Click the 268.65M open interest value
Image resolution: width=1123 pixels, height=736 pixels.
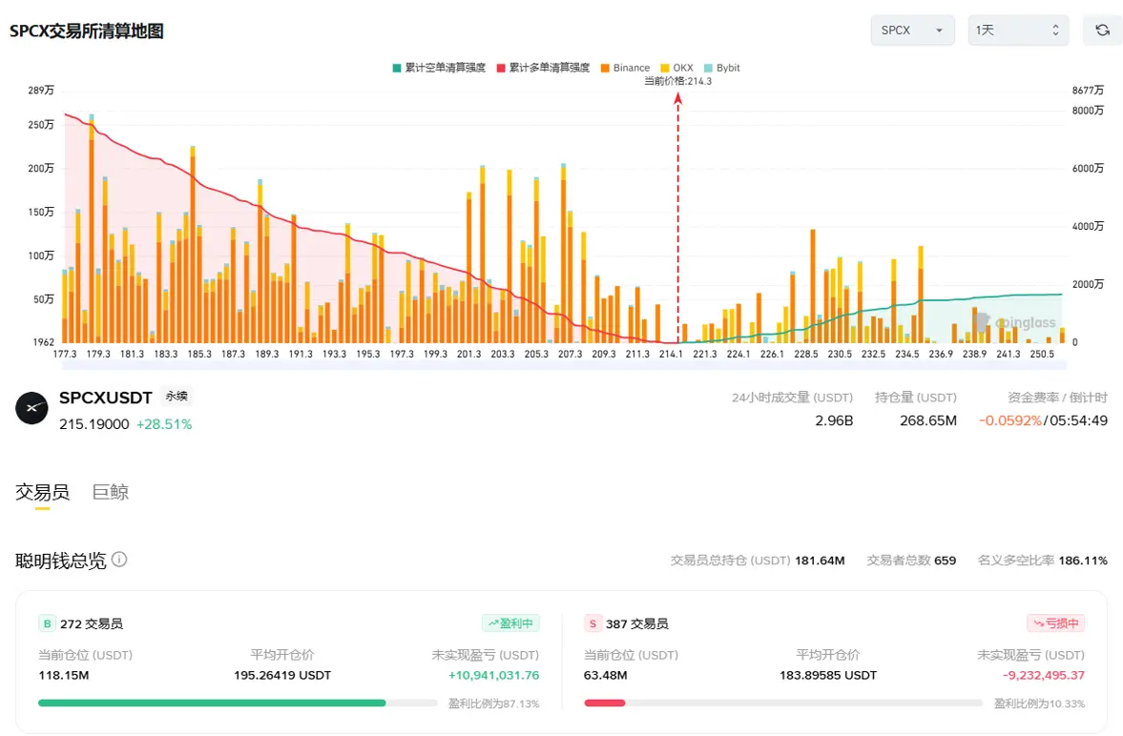pyautogui.click(x=927, y=420)
